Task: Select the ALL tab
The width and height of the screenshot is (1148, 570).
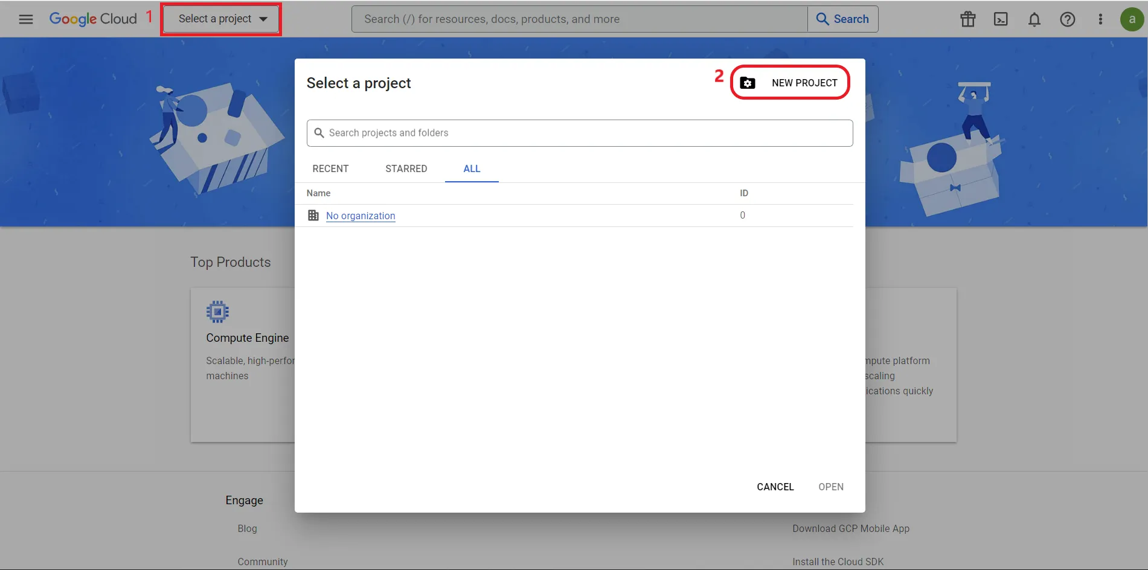Action: click(x=472, y=168)
